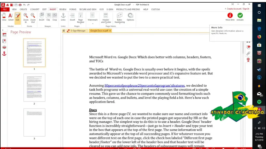
Task: Insert an image using Images Insert
Action: click(42, 17)
